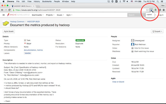Open macOS Spotlight search
Image resolution: width=166 pixels, height=104 pixels.
[158, 1]
